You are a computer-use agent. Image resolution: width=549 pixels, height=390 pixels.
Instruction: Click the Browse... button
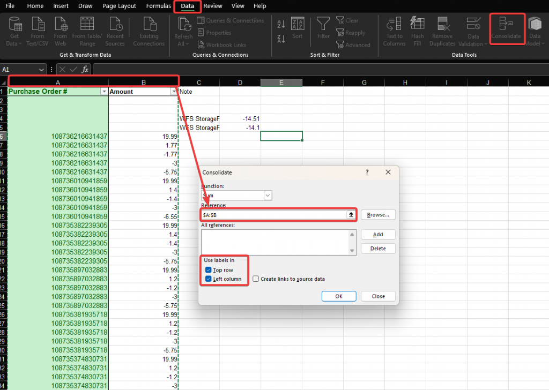378,215
